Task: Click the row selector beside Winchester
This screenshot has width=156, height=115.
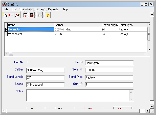Action: pos(6,34)
